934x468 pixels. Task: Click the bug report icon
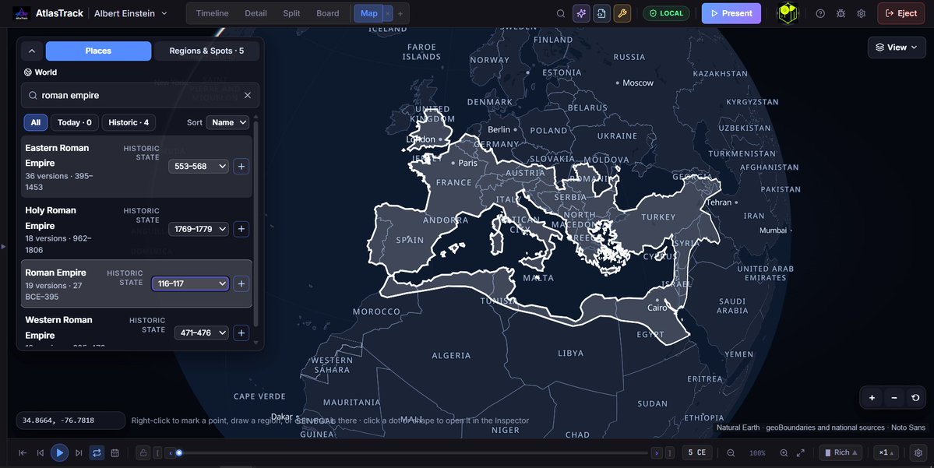point(841,13)
